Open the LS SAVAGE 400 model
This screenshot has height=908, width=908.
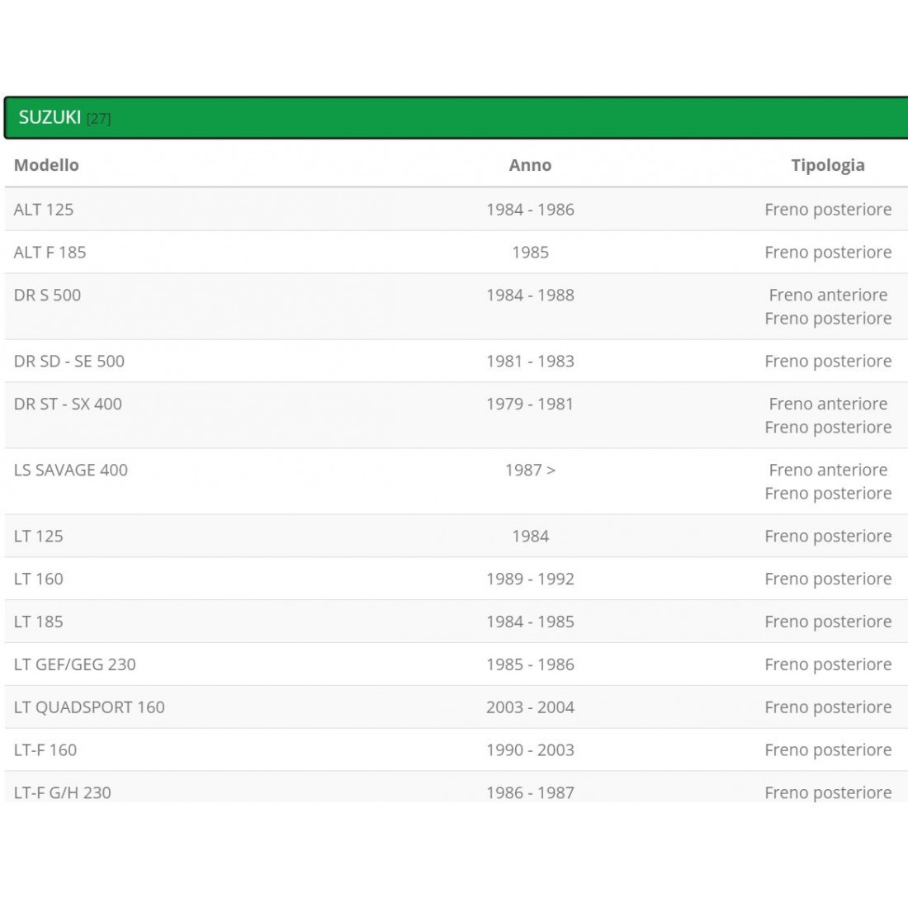pos(71,471)
